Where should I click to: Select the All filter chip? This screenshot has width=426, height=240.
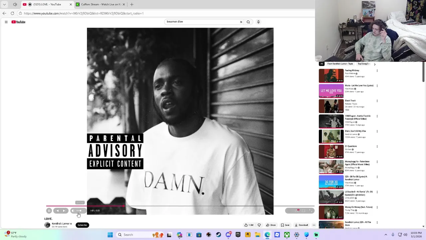(x=321, y=64)
